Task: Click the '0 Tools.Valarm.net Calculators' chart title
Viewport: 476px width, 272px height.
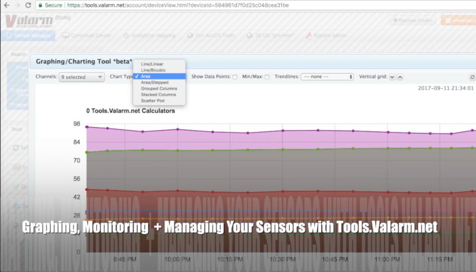Action: tap(130, 111)
